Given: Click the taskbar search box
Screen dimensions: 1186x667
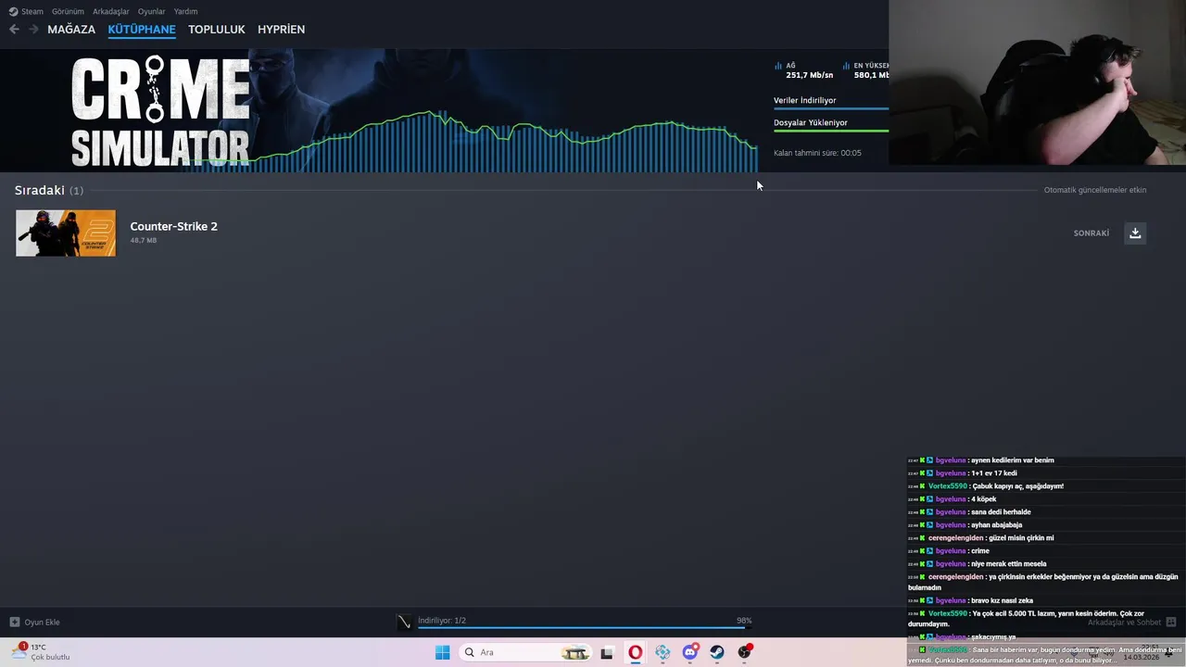Looking at the screenshot, I should [x=525, y=652].
